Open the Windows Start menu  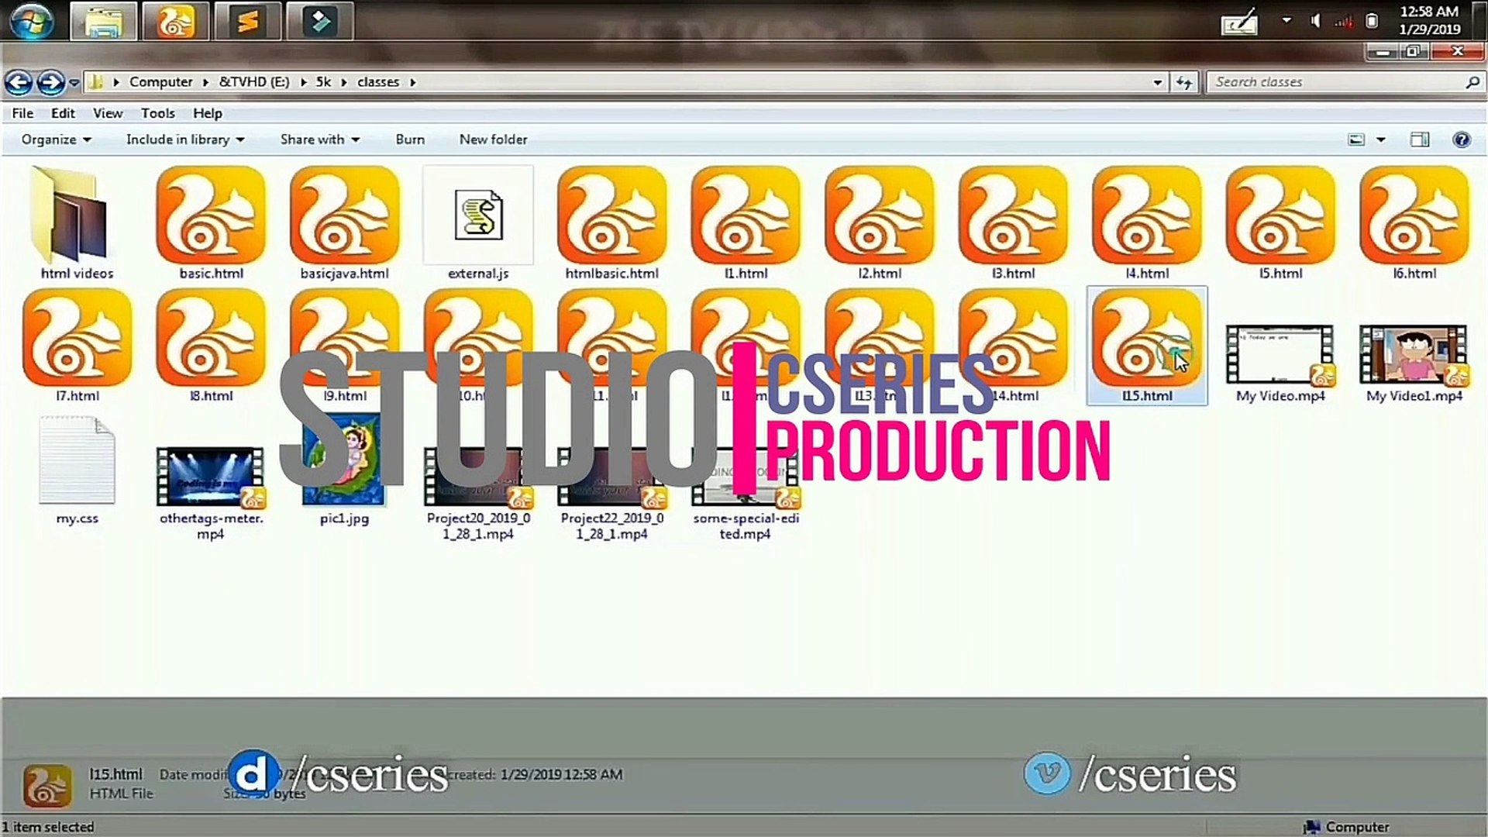tap(32, 21)
